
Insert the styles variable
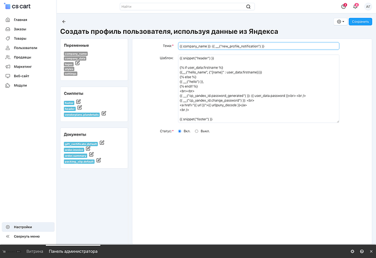coord(69,69)
